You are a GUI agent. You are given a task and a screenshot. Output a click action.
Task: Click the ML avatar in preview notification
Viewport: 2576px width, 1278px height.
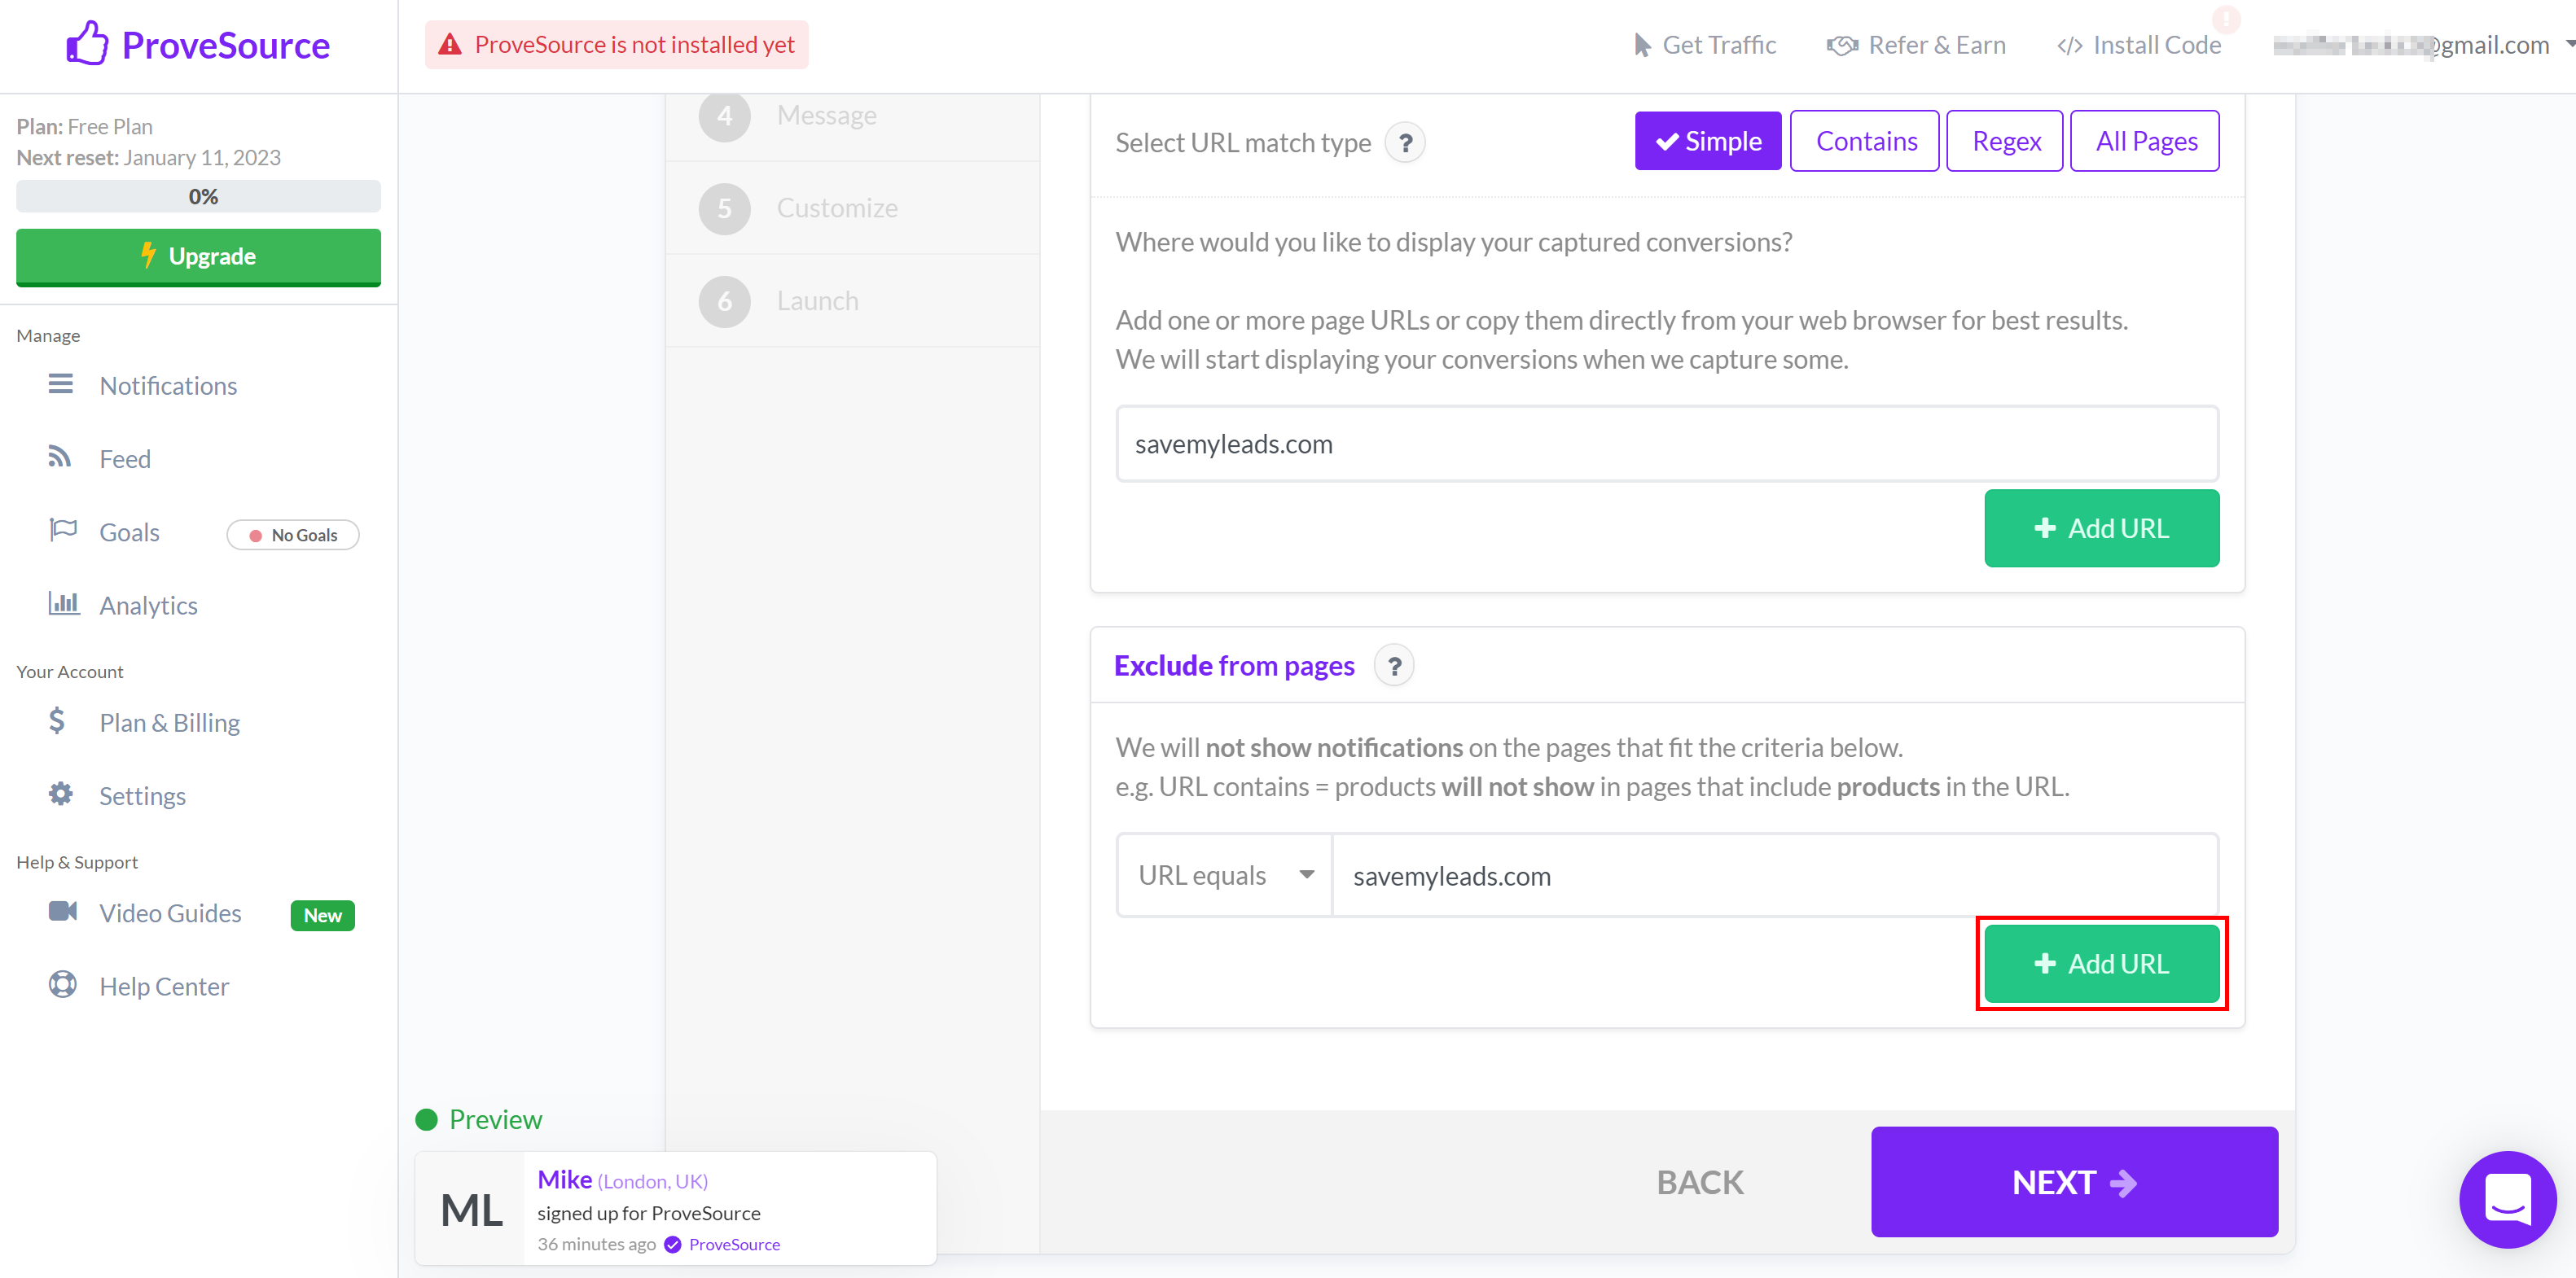[x=471, y=1209]
